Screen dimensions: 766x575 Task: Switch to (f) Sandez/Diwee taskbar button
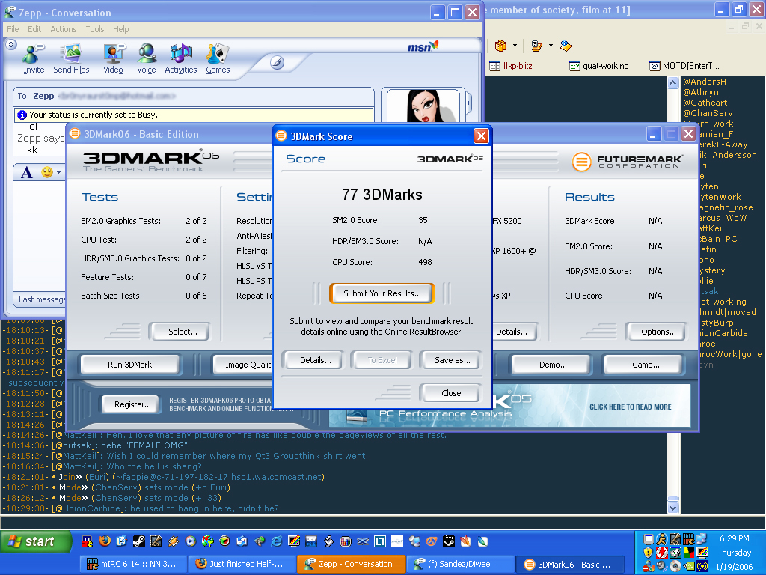460,564
